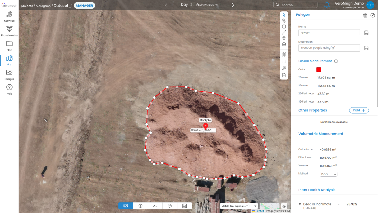Select the location marker tool
Viewport: 378px width, 213px height.
284,38
